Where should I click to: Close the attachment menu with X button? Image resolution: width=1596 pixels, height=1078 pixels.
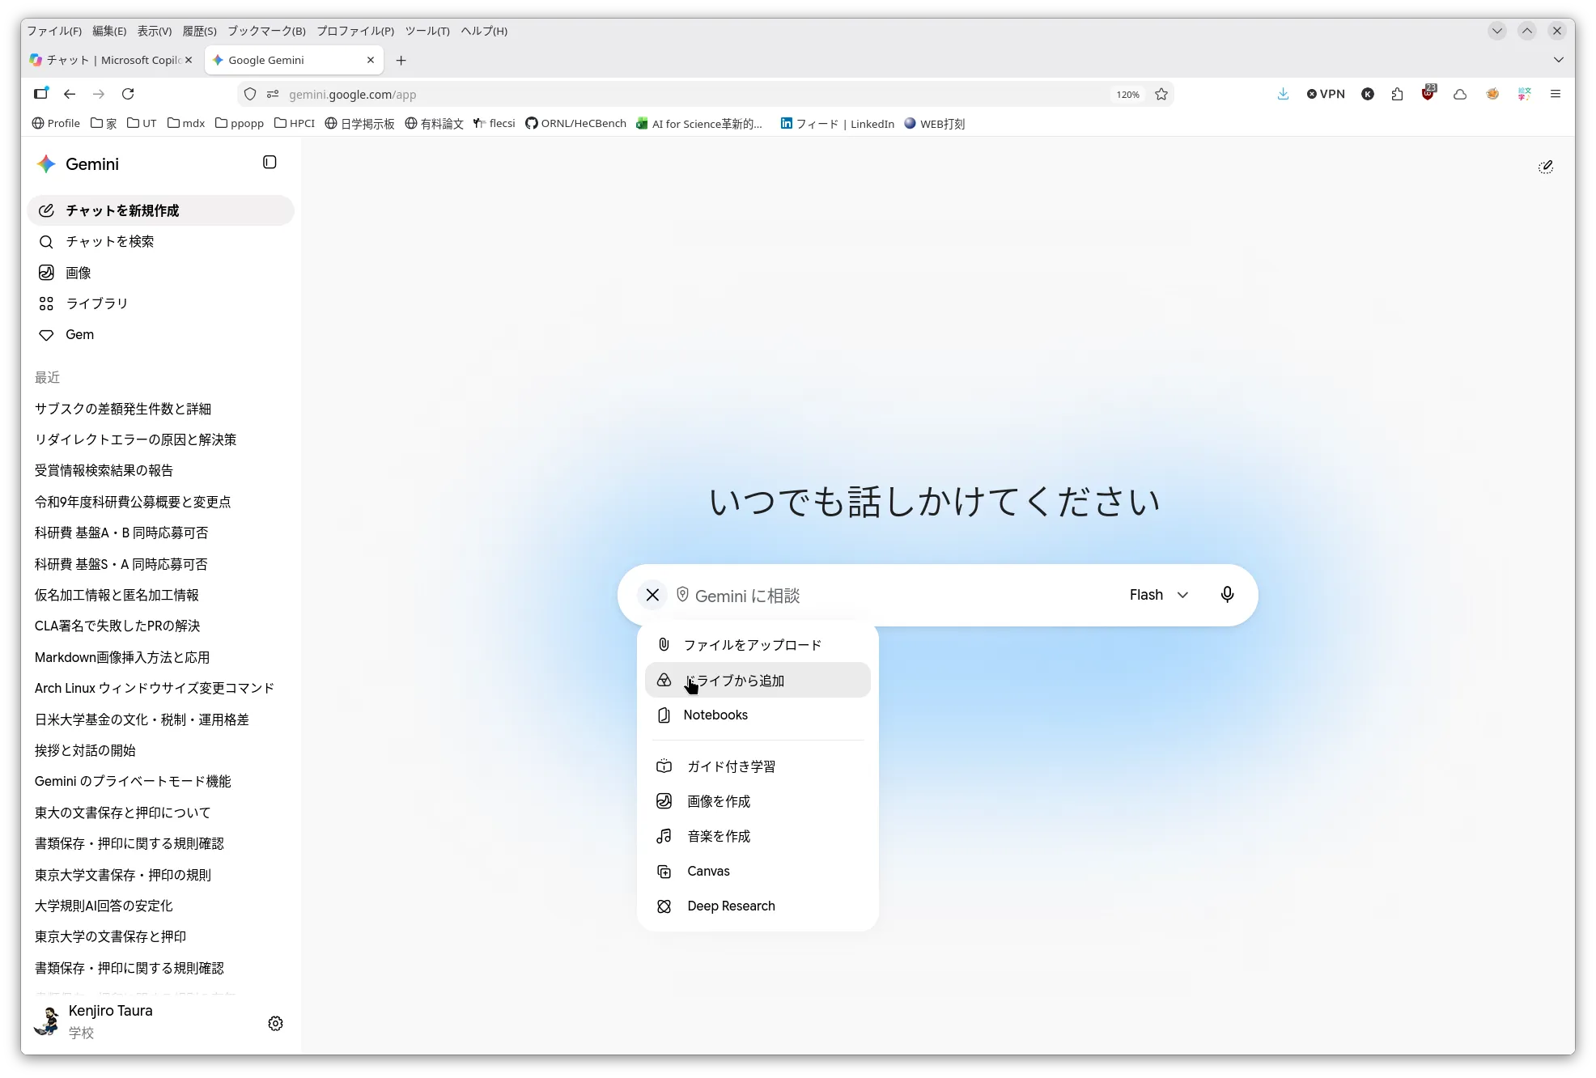pos(652,595)
